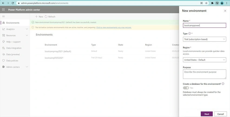
Task: Sort by the Environment column header
Action: click(x=51, y=45)
